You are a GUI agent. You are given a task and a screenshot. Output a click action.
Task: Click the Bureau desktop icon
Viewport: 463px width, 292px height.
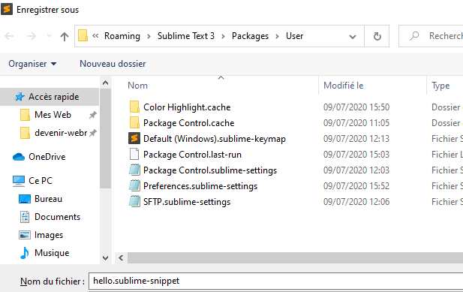click(25, 199)
